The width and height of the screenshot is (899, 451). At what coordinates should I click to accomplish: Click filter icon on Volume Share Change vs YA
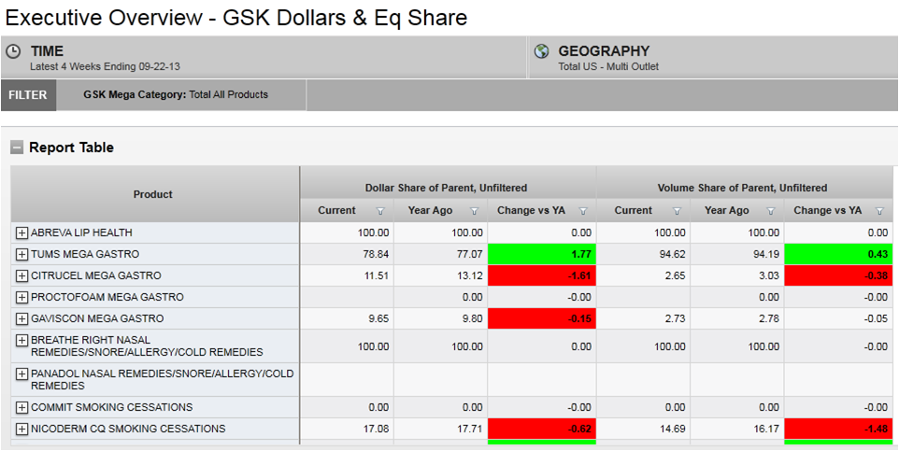(x=879, y=211)
